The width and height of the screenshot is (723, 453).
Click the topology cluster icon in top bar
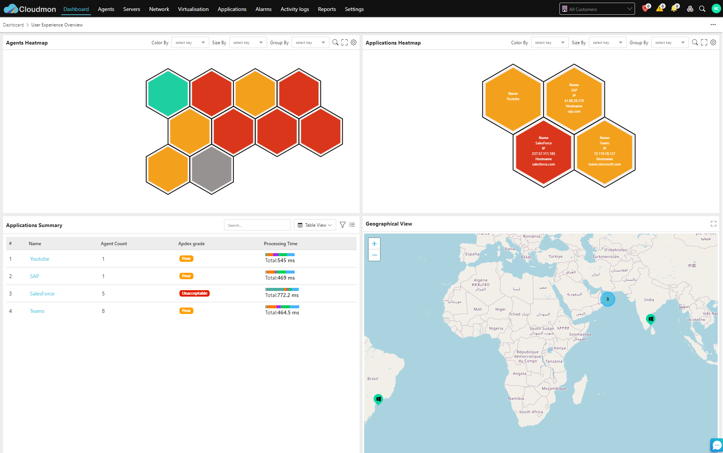coord(690,9)
